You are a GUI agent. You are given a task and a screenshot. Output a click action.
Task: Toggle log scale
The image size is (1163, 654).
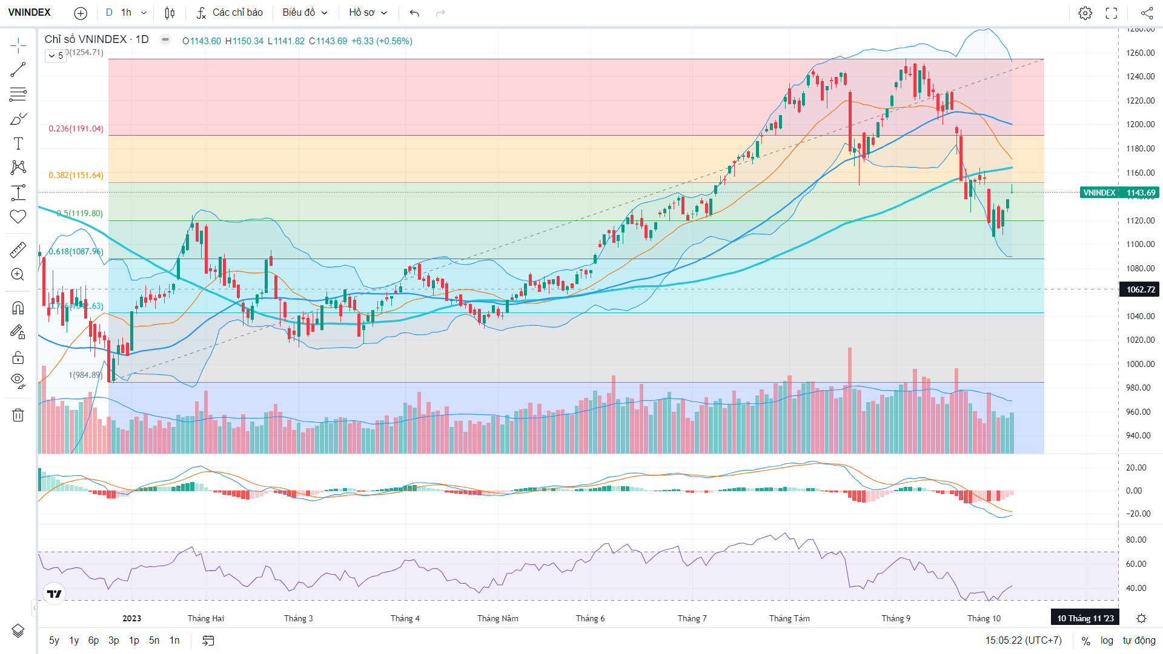[x=1107, y=641]
